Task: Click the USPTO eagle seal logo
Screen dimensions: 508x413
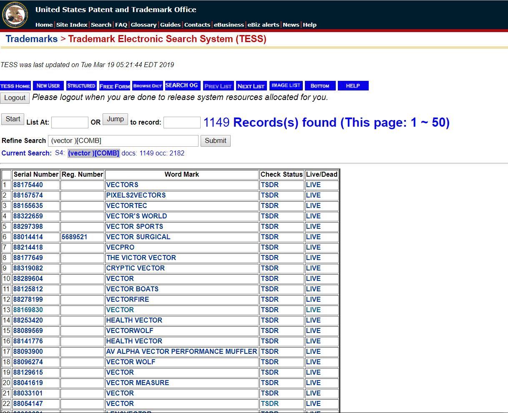Action: 15,15
